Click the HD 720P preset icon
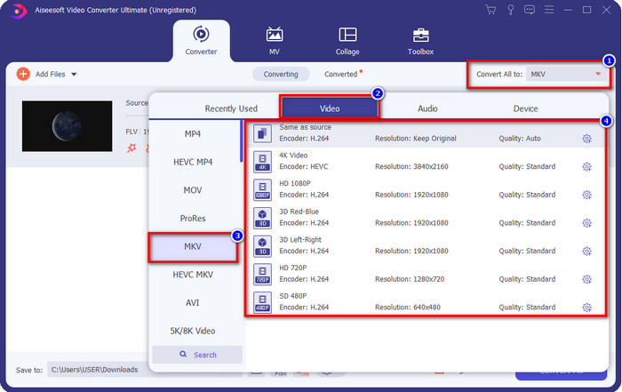 [x=263, y=274]
